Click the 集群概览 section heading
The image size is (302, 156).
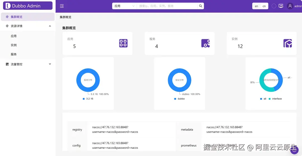pos(69,28)
